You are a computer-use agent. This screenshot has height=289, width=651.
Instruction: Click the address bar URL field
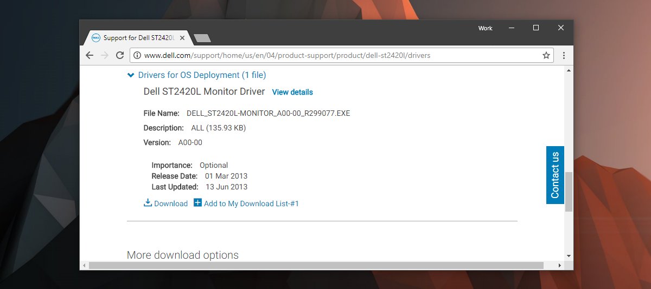point(342,55)
